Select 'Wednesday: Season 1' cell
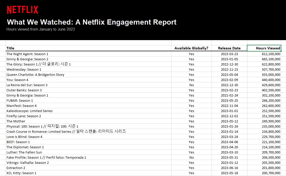 tap(88, 70)
